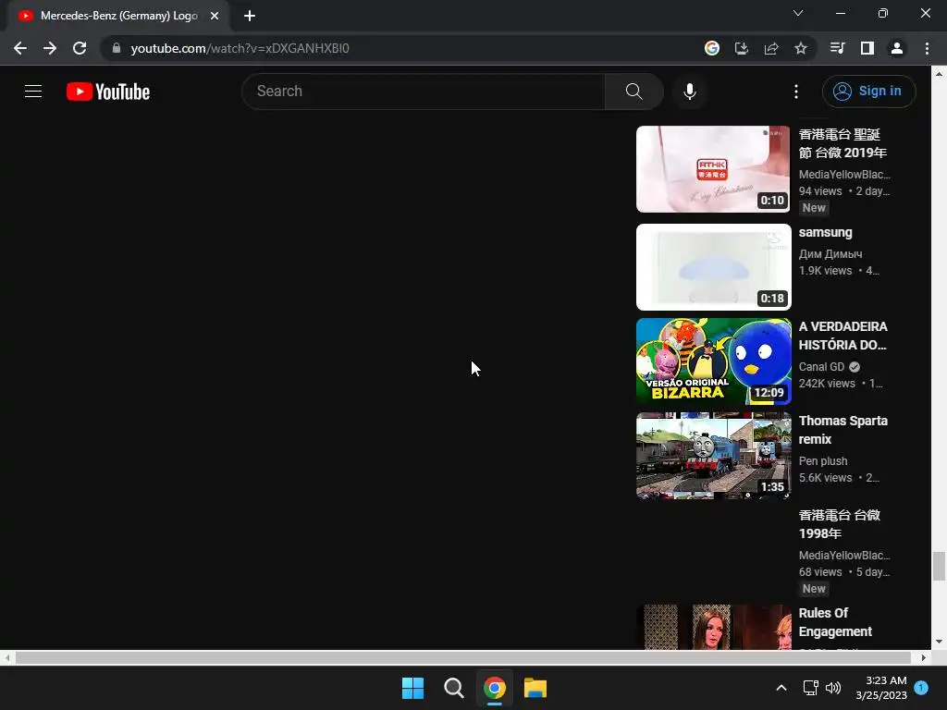947x710 pixels.
Task: Open Thomas Sparta remix thumbnail
Action: point(713,456)
